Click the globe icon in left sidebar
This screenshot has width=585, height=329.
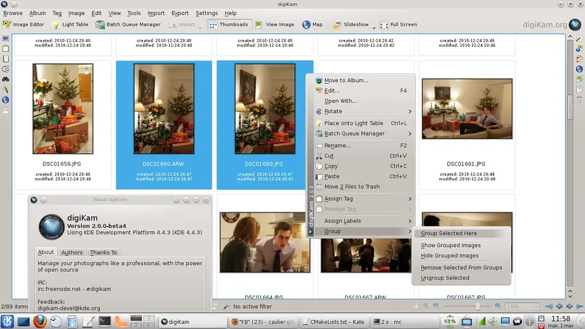[6, 100]
